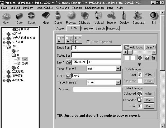Image resolution: width=166 pixels, height=128 pixels.
Task: Browse for Link 2 using folder icon
Action: 68,76
